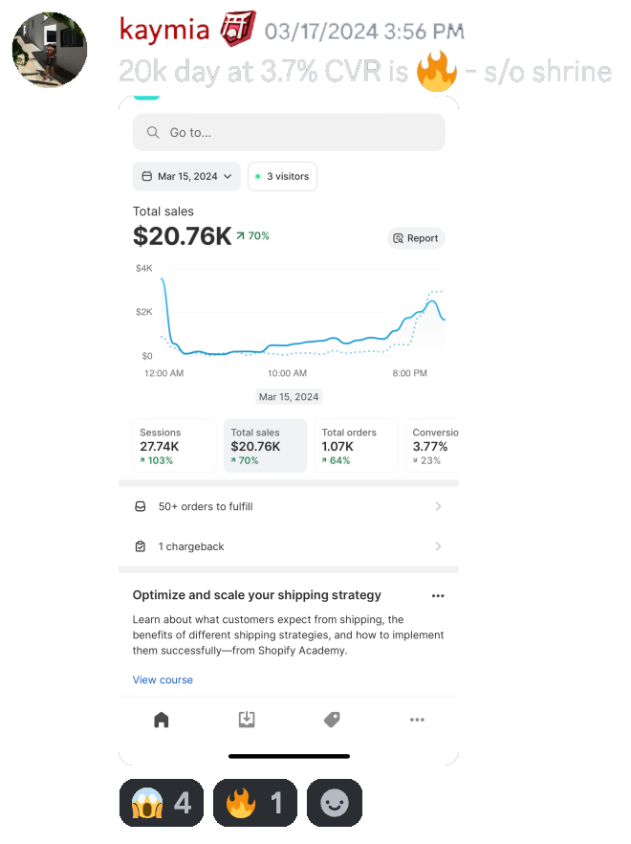
Task: Open the Mar 15, 2024 date dropdown
Action: tap(186, 176)
